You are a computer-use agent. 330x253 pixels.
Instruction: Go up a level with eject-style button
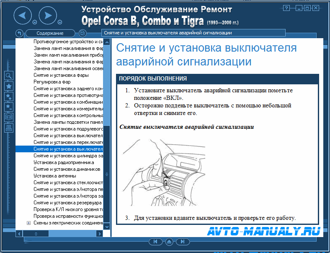coord(169,242)
